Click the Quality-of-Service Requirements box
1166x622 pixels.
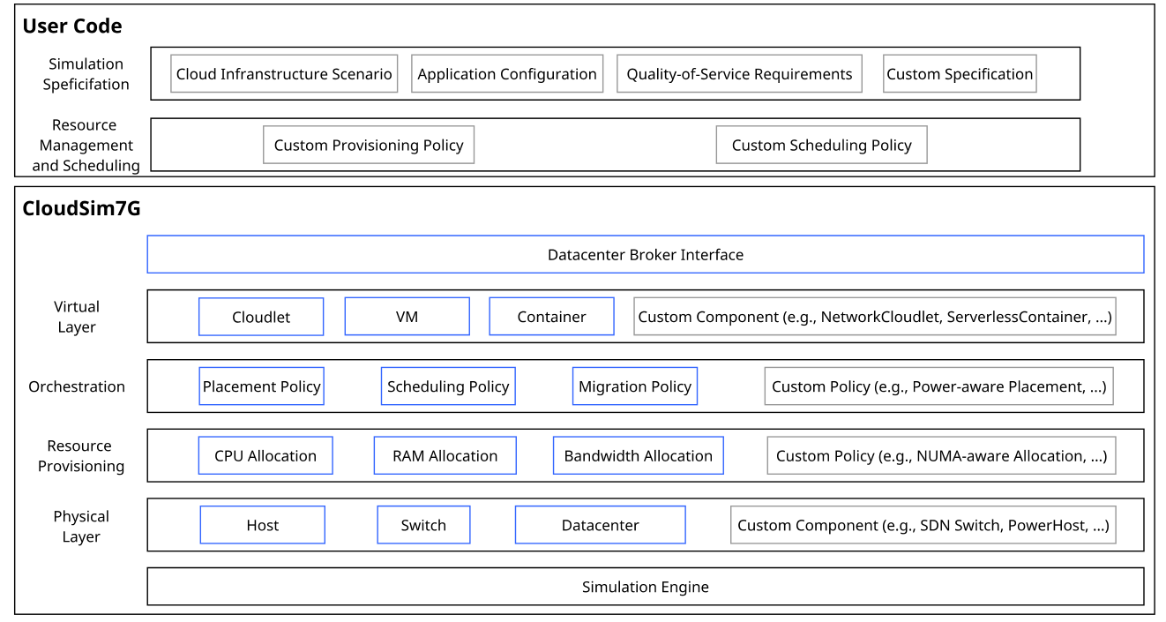739,74
